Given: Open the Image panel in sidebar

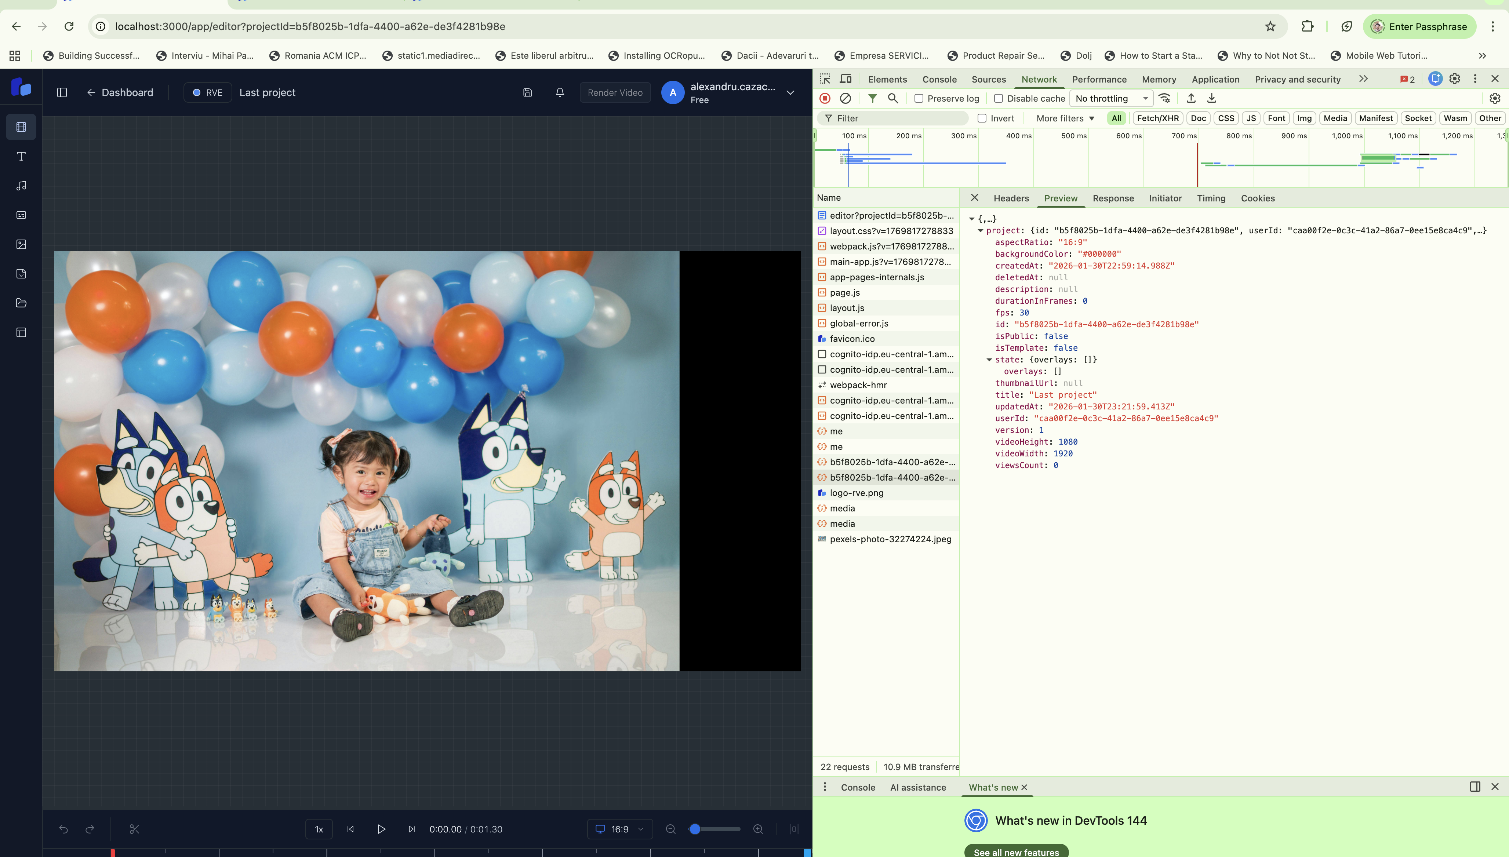Looking at the screenshot, I should [x=21, y=244].
